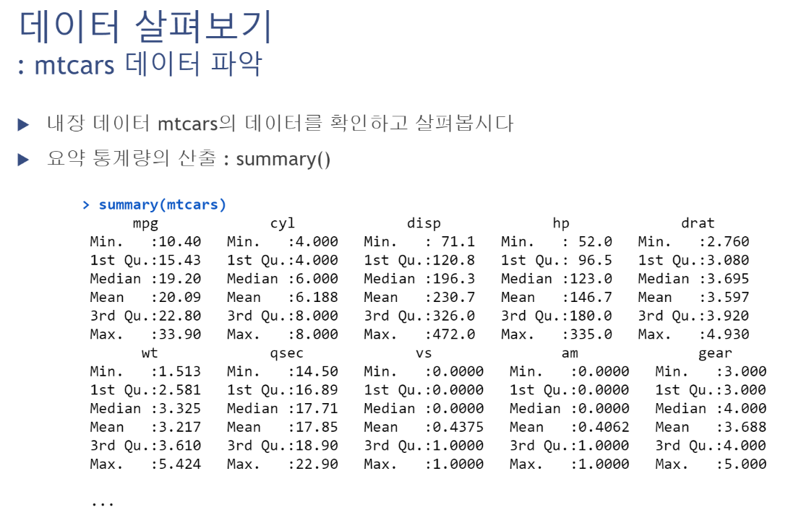Screen dimensions: 809x523
Task: Click the title '데이터 살펴보기'
Action: (x=145, y=26)
